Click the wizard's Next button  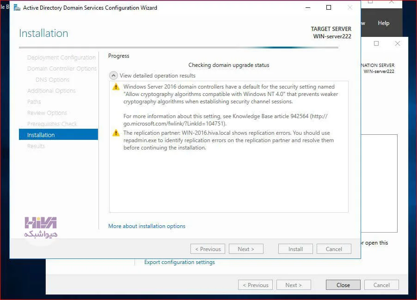[246, 249]
